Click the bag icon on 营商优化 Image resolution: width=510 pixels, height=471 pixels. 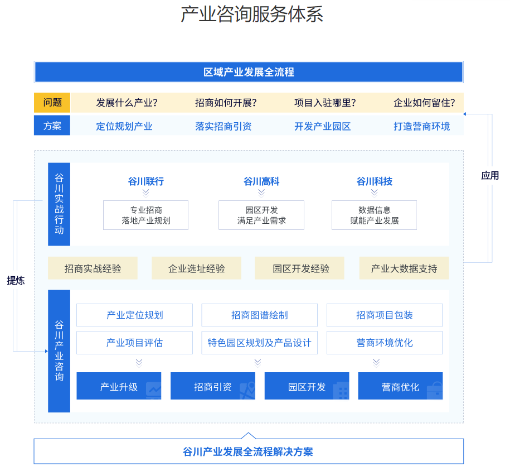click(434, 390)
